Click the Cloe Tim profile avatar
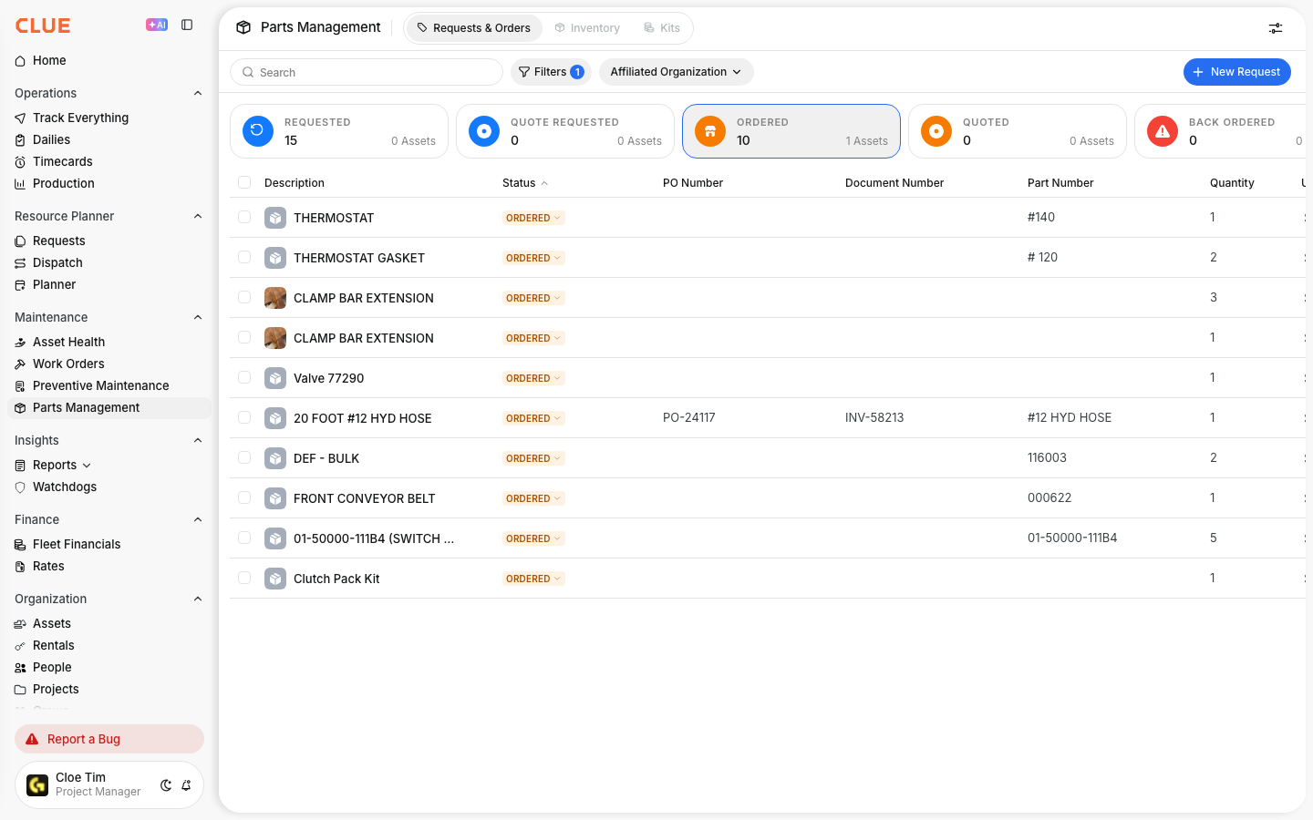Image resolution: width=1313 pixels, height=820 pixels. tap(37, 785)
